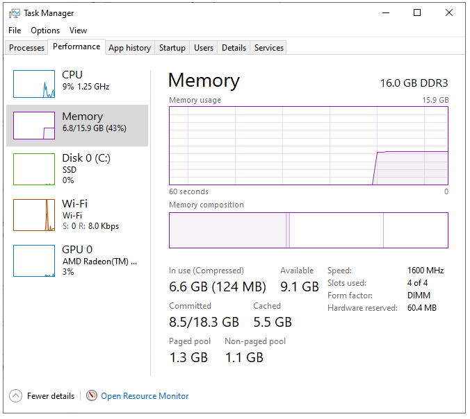Click the '1.1 GB' non-paged pool value
Image resolution: width=470 pixels, height=419 pixels.
[x=244, y=357]
